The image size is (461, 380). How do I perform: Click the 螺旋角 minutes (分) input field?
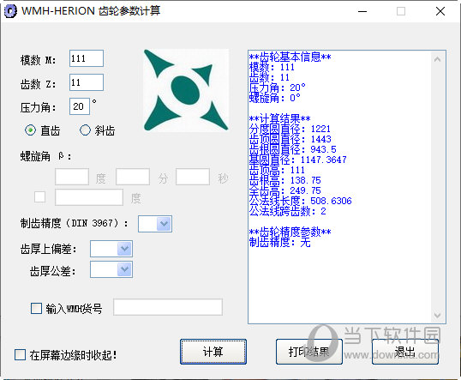pyautogui.click(x=133, y=177)
